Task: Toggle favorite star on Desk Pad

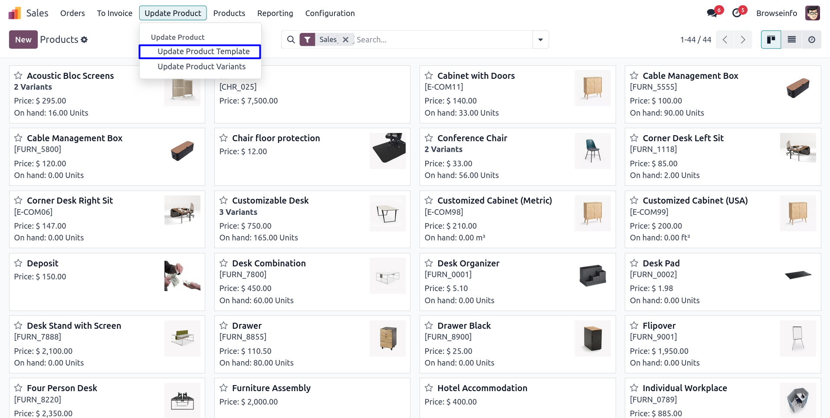Action: pos(634,263)
